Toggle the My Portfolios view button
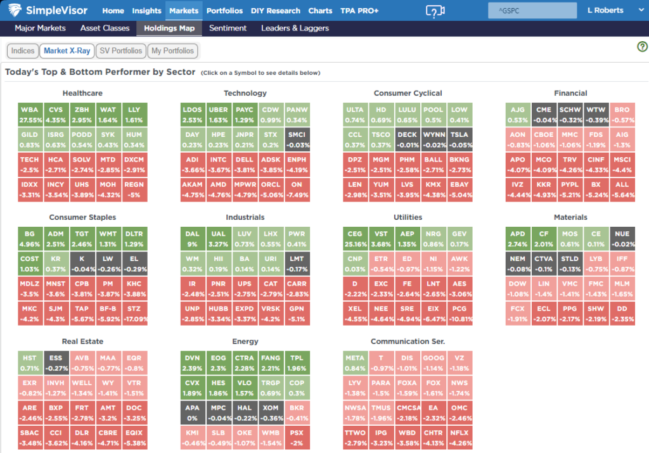This screenshot has width=649, height=453. click(173, 51)
